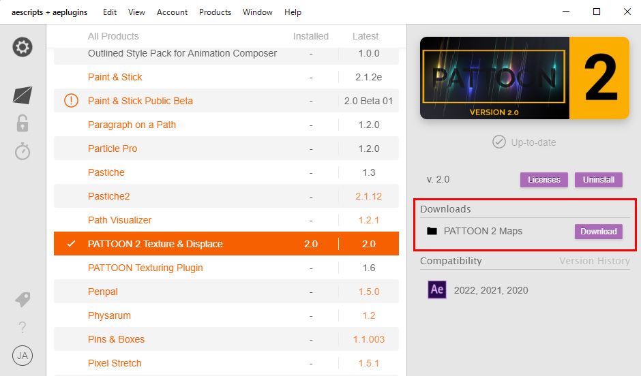The height and width of the screenshot is (376, 641).
Task: Click the All Products column header
Action: [113, 36]
